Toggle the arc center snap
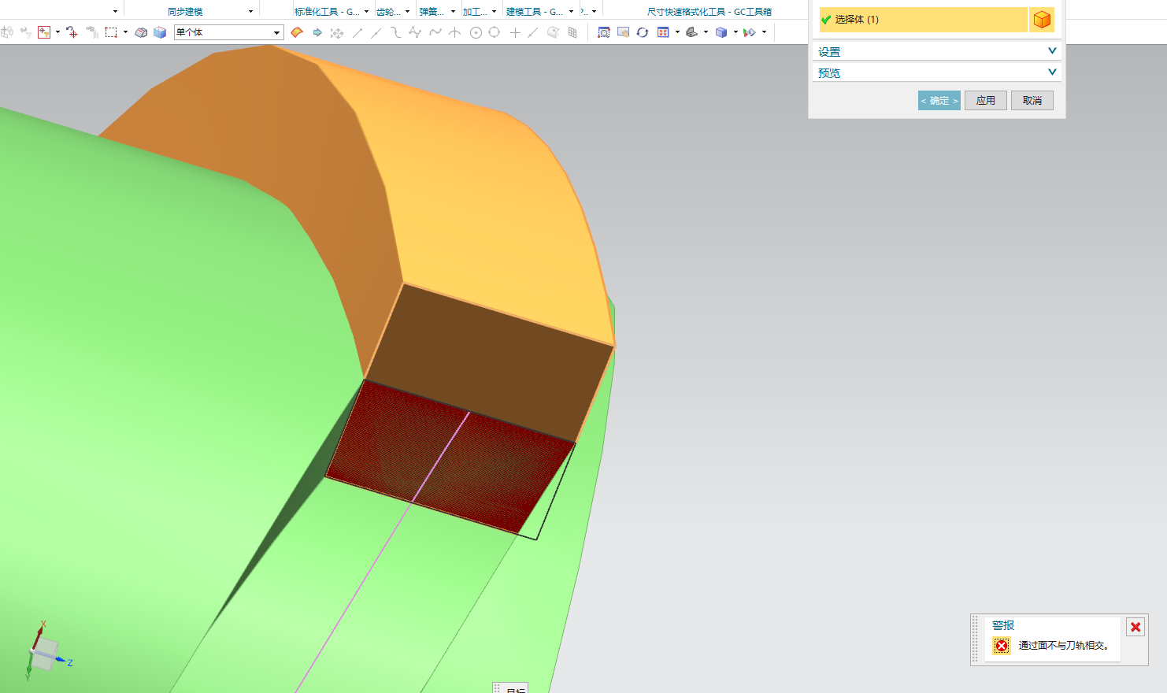The image size is (1167, 693). tap(476, 32)
